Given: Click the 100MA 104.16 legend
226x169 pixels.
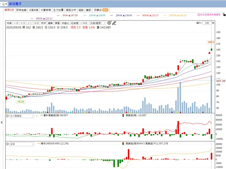Looking at the screenshot, I should tap(175, 15).
